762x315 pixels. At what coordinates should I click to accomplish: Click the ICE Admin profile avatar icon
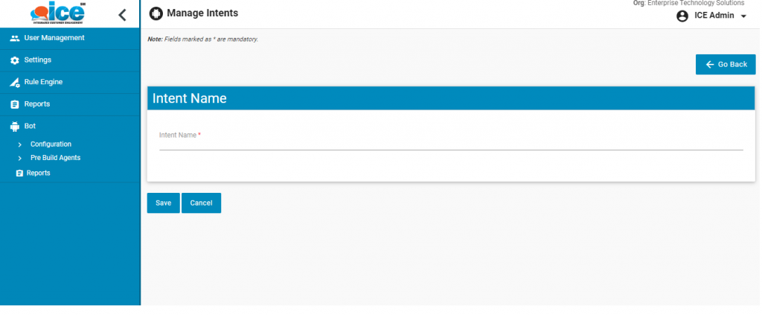[682, 16]
